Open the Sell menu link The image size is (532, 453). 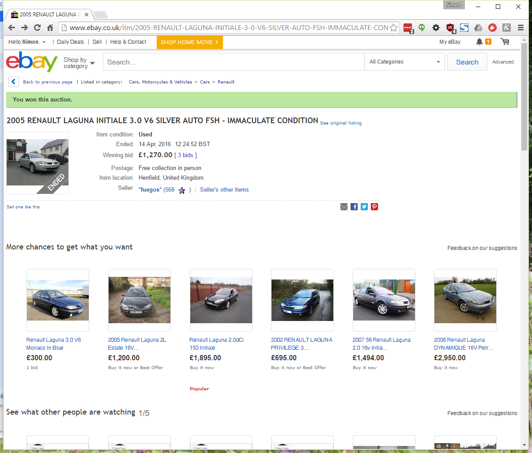click(97, 42)
